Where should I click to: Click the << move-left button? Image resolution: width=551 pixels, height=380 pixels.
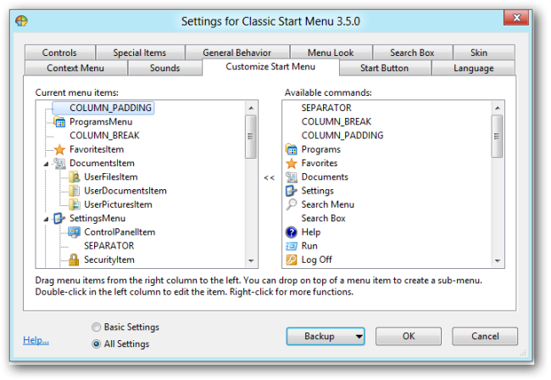(270, 178)
